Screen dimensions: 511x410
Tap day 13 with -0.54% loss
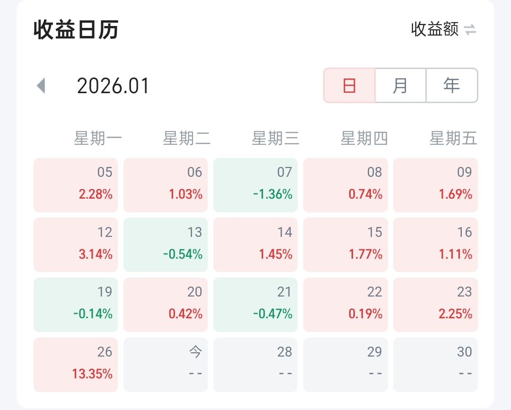click(x=166, y=244)
